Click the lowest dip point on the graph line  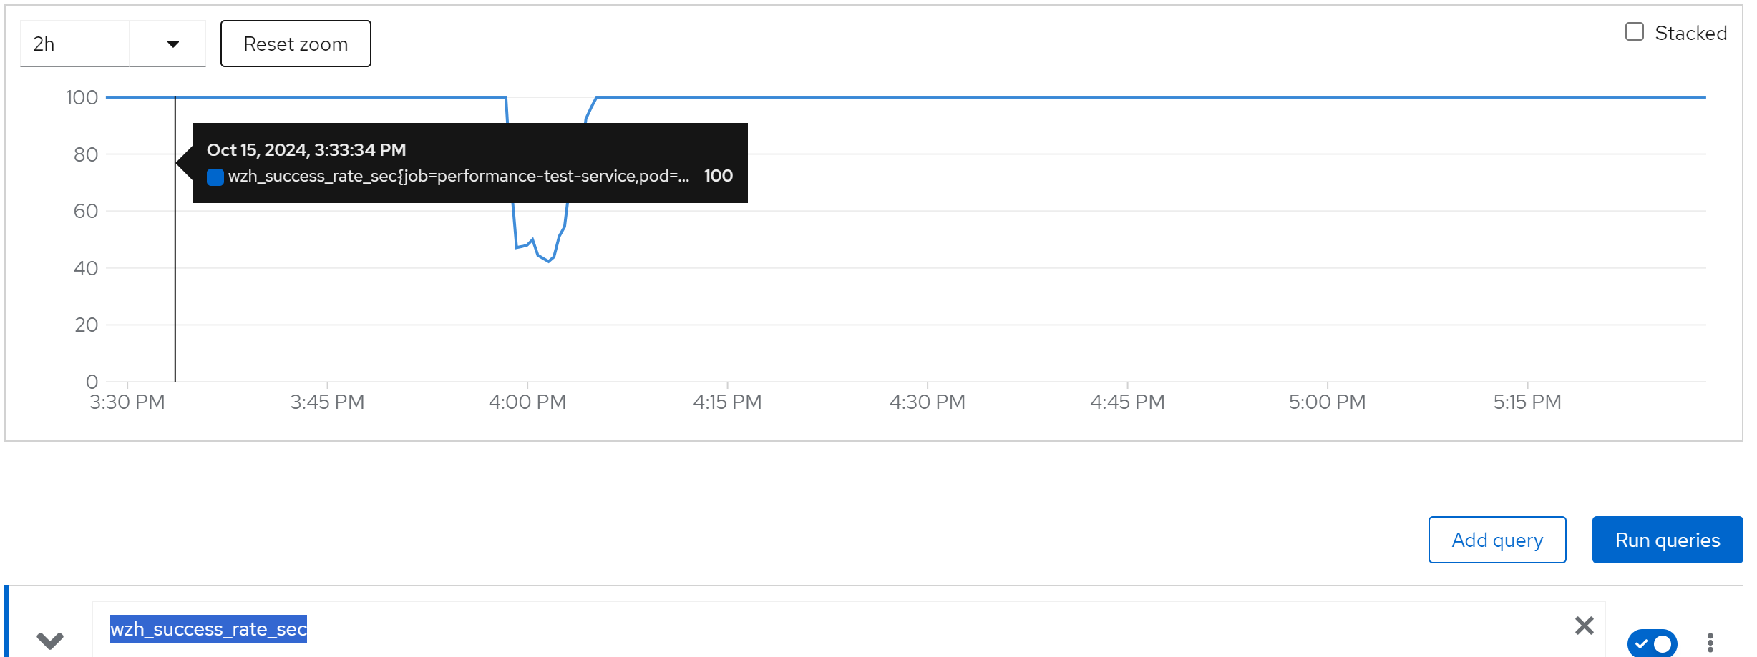coord(549,262)
